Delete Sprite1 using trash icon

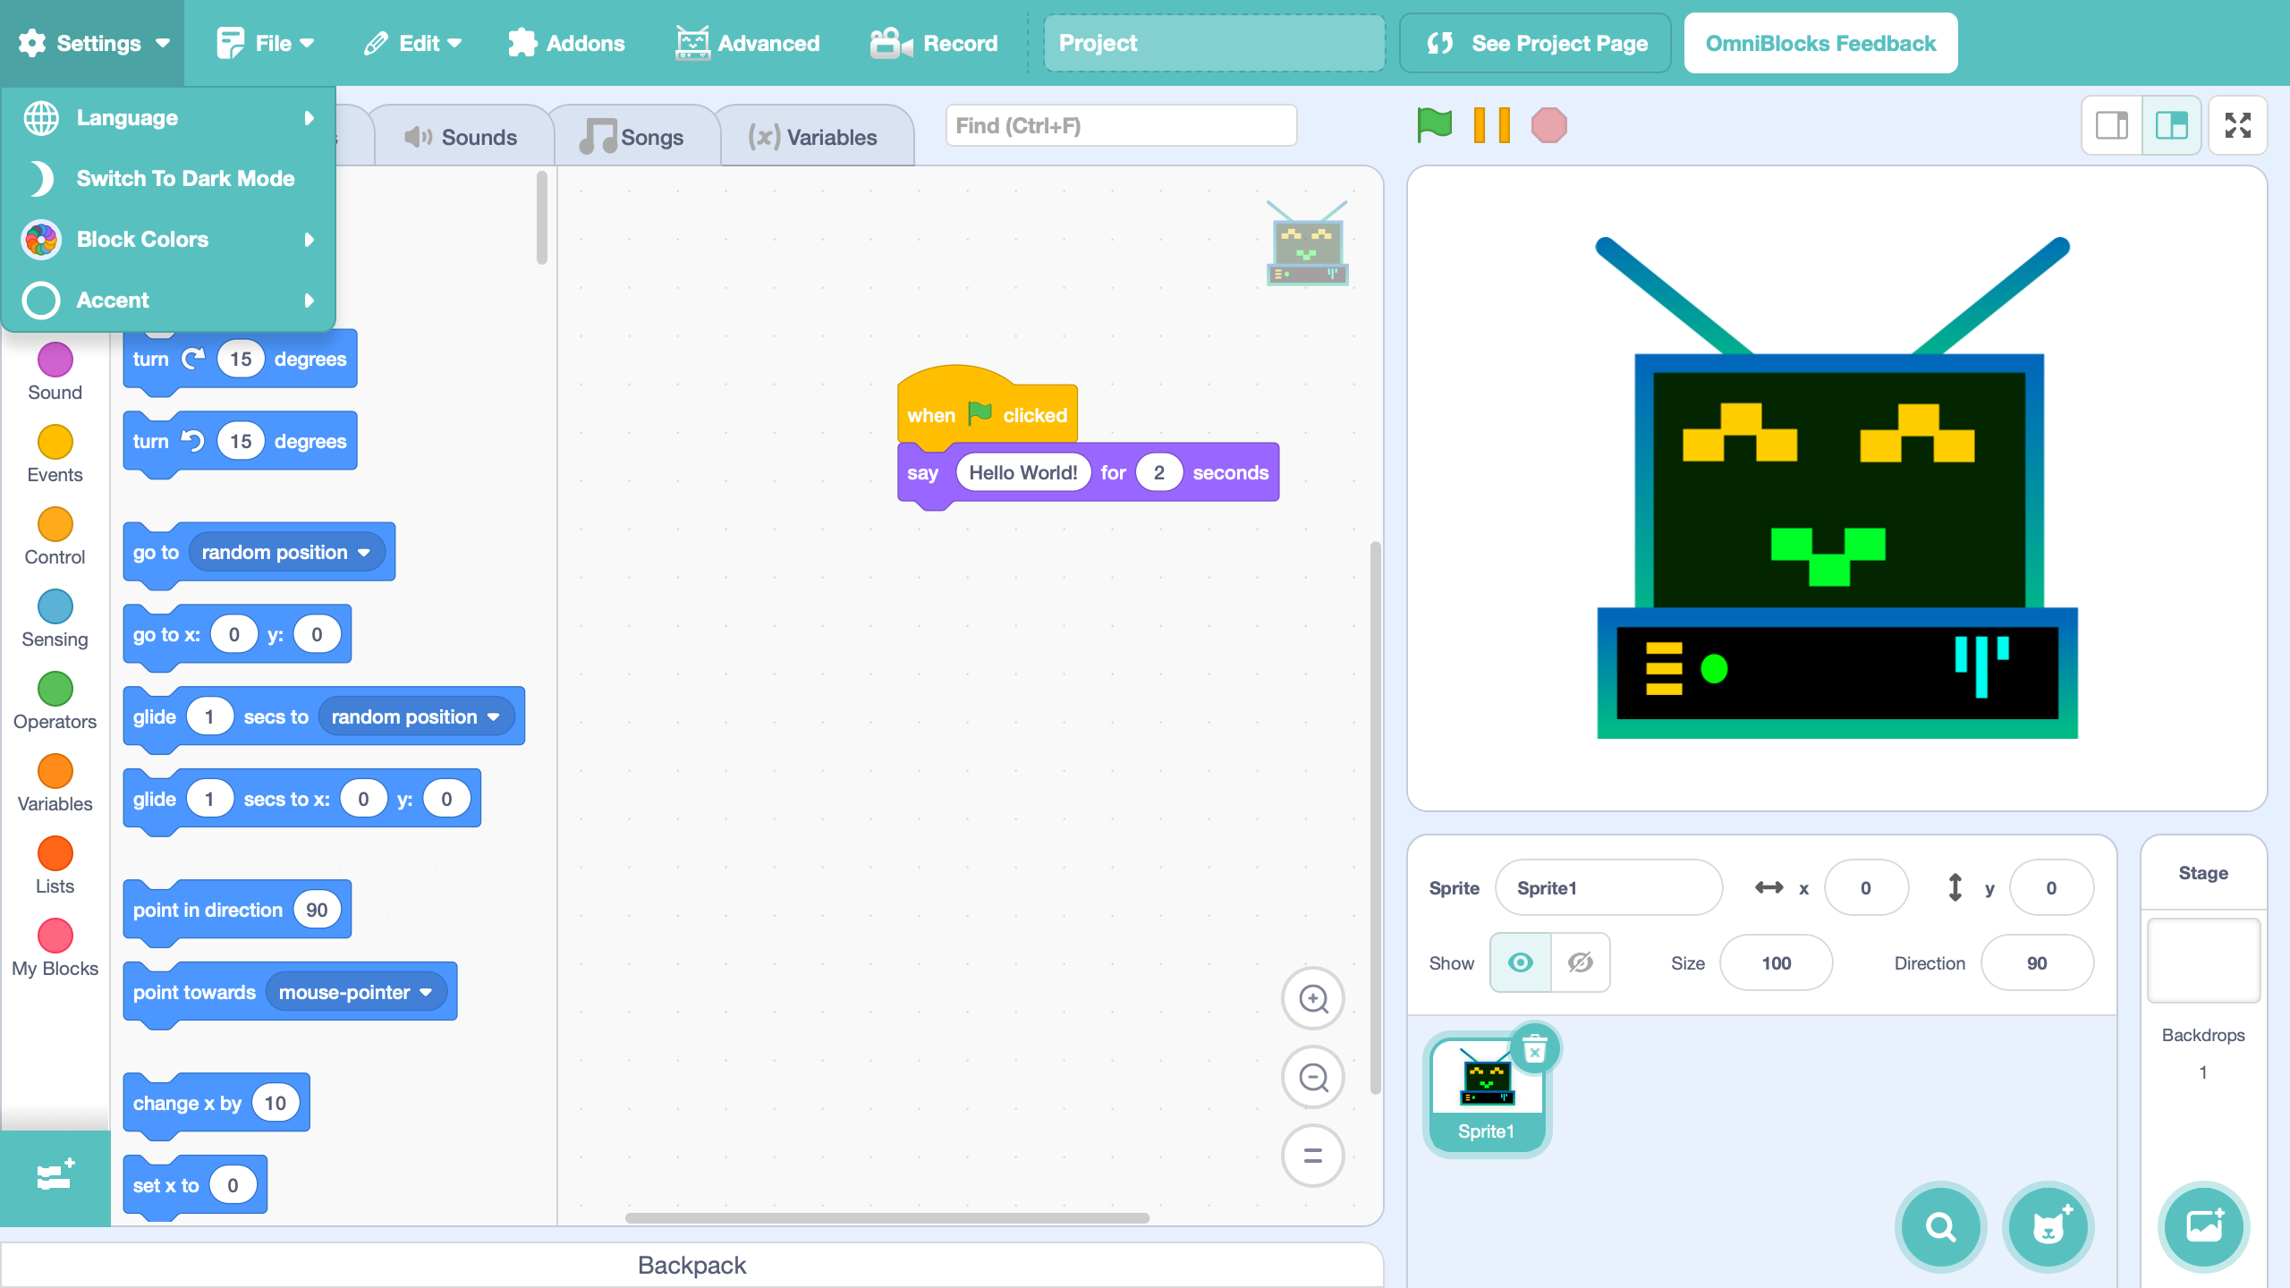click(1534, 1048)
